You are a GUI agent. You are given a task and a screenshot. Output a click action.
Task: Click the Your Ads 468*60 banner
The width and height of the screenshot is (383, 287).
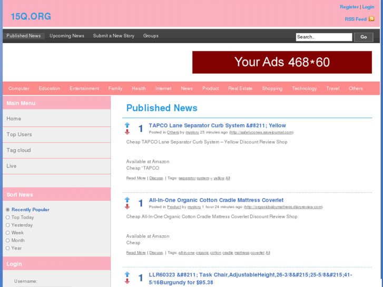[282, 62]
